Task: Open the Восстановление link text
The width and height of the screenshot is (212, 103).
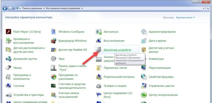Action: (114, 41)
